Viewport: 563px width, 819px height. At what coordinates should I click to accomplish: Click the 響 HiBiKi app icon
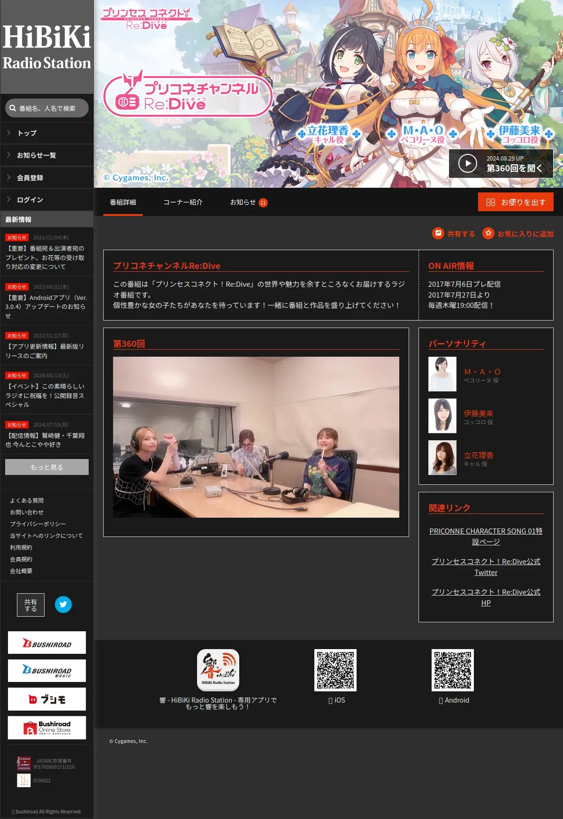click(218, 670)
